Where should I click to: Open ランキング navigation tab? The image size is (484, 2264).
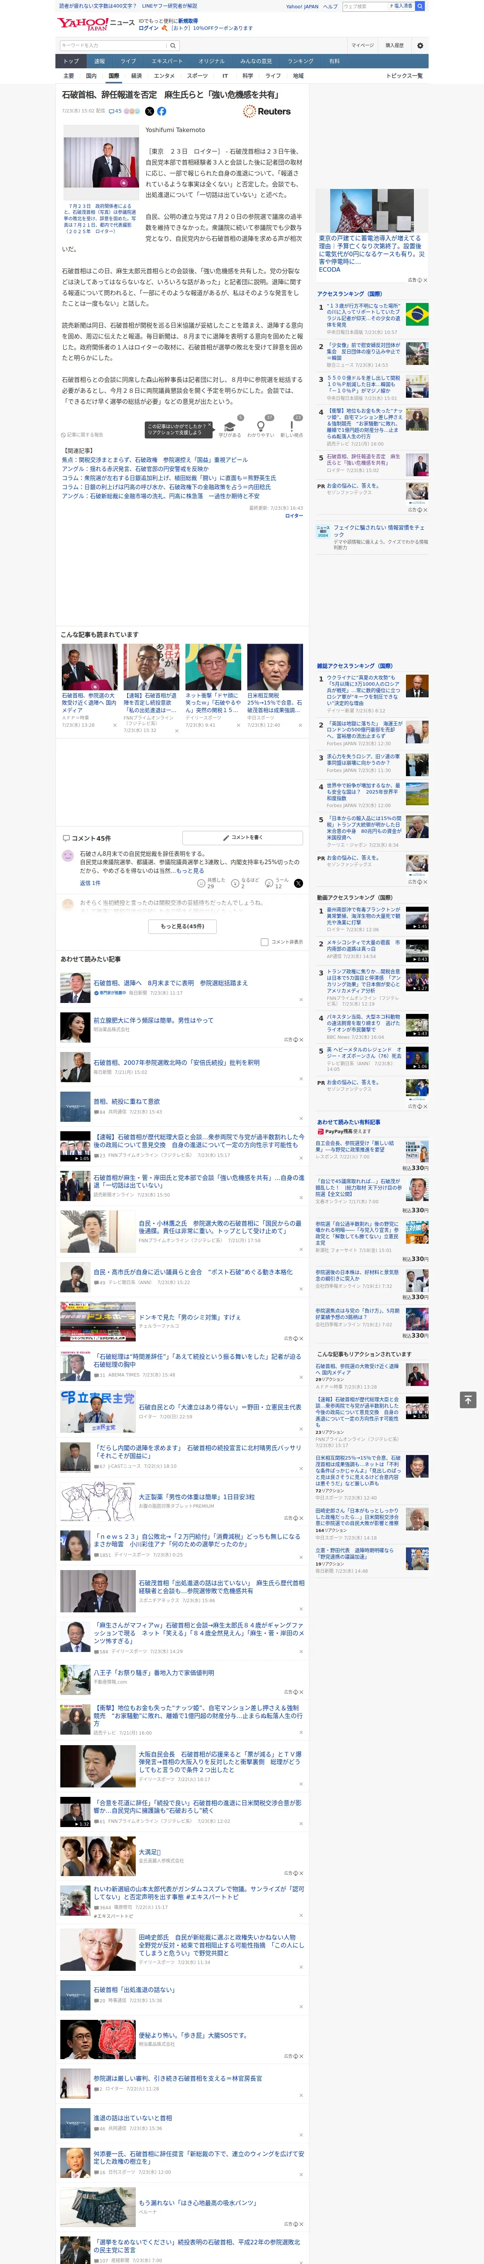(300, 62)
